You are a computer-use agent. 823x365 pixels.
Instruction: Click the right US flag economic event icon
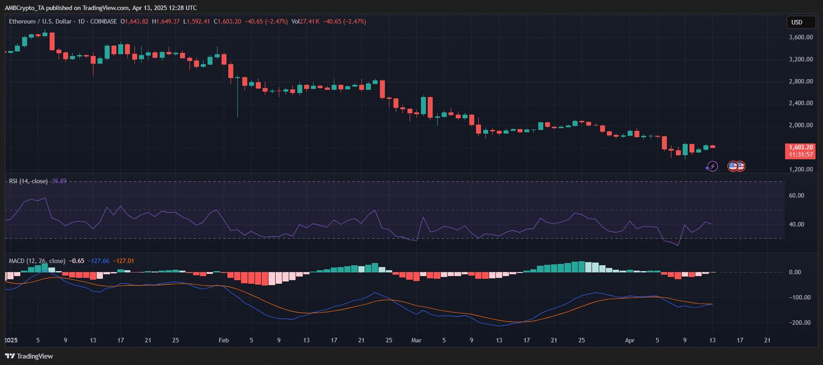(741, 166)
